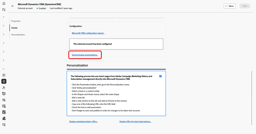The height and width of the screenshot is (134, 256).
Task: Click the back arrow beside account title
Action: [13, 6]
